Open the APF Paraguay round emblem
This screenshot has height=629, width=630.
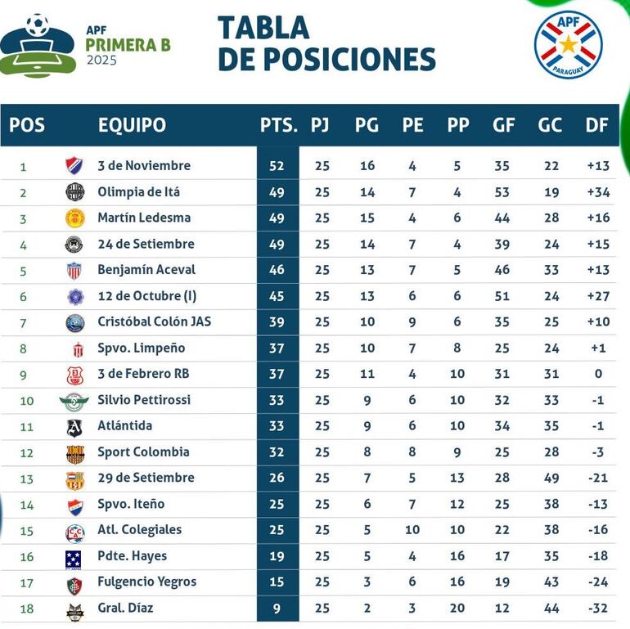[x=568, y=44]
